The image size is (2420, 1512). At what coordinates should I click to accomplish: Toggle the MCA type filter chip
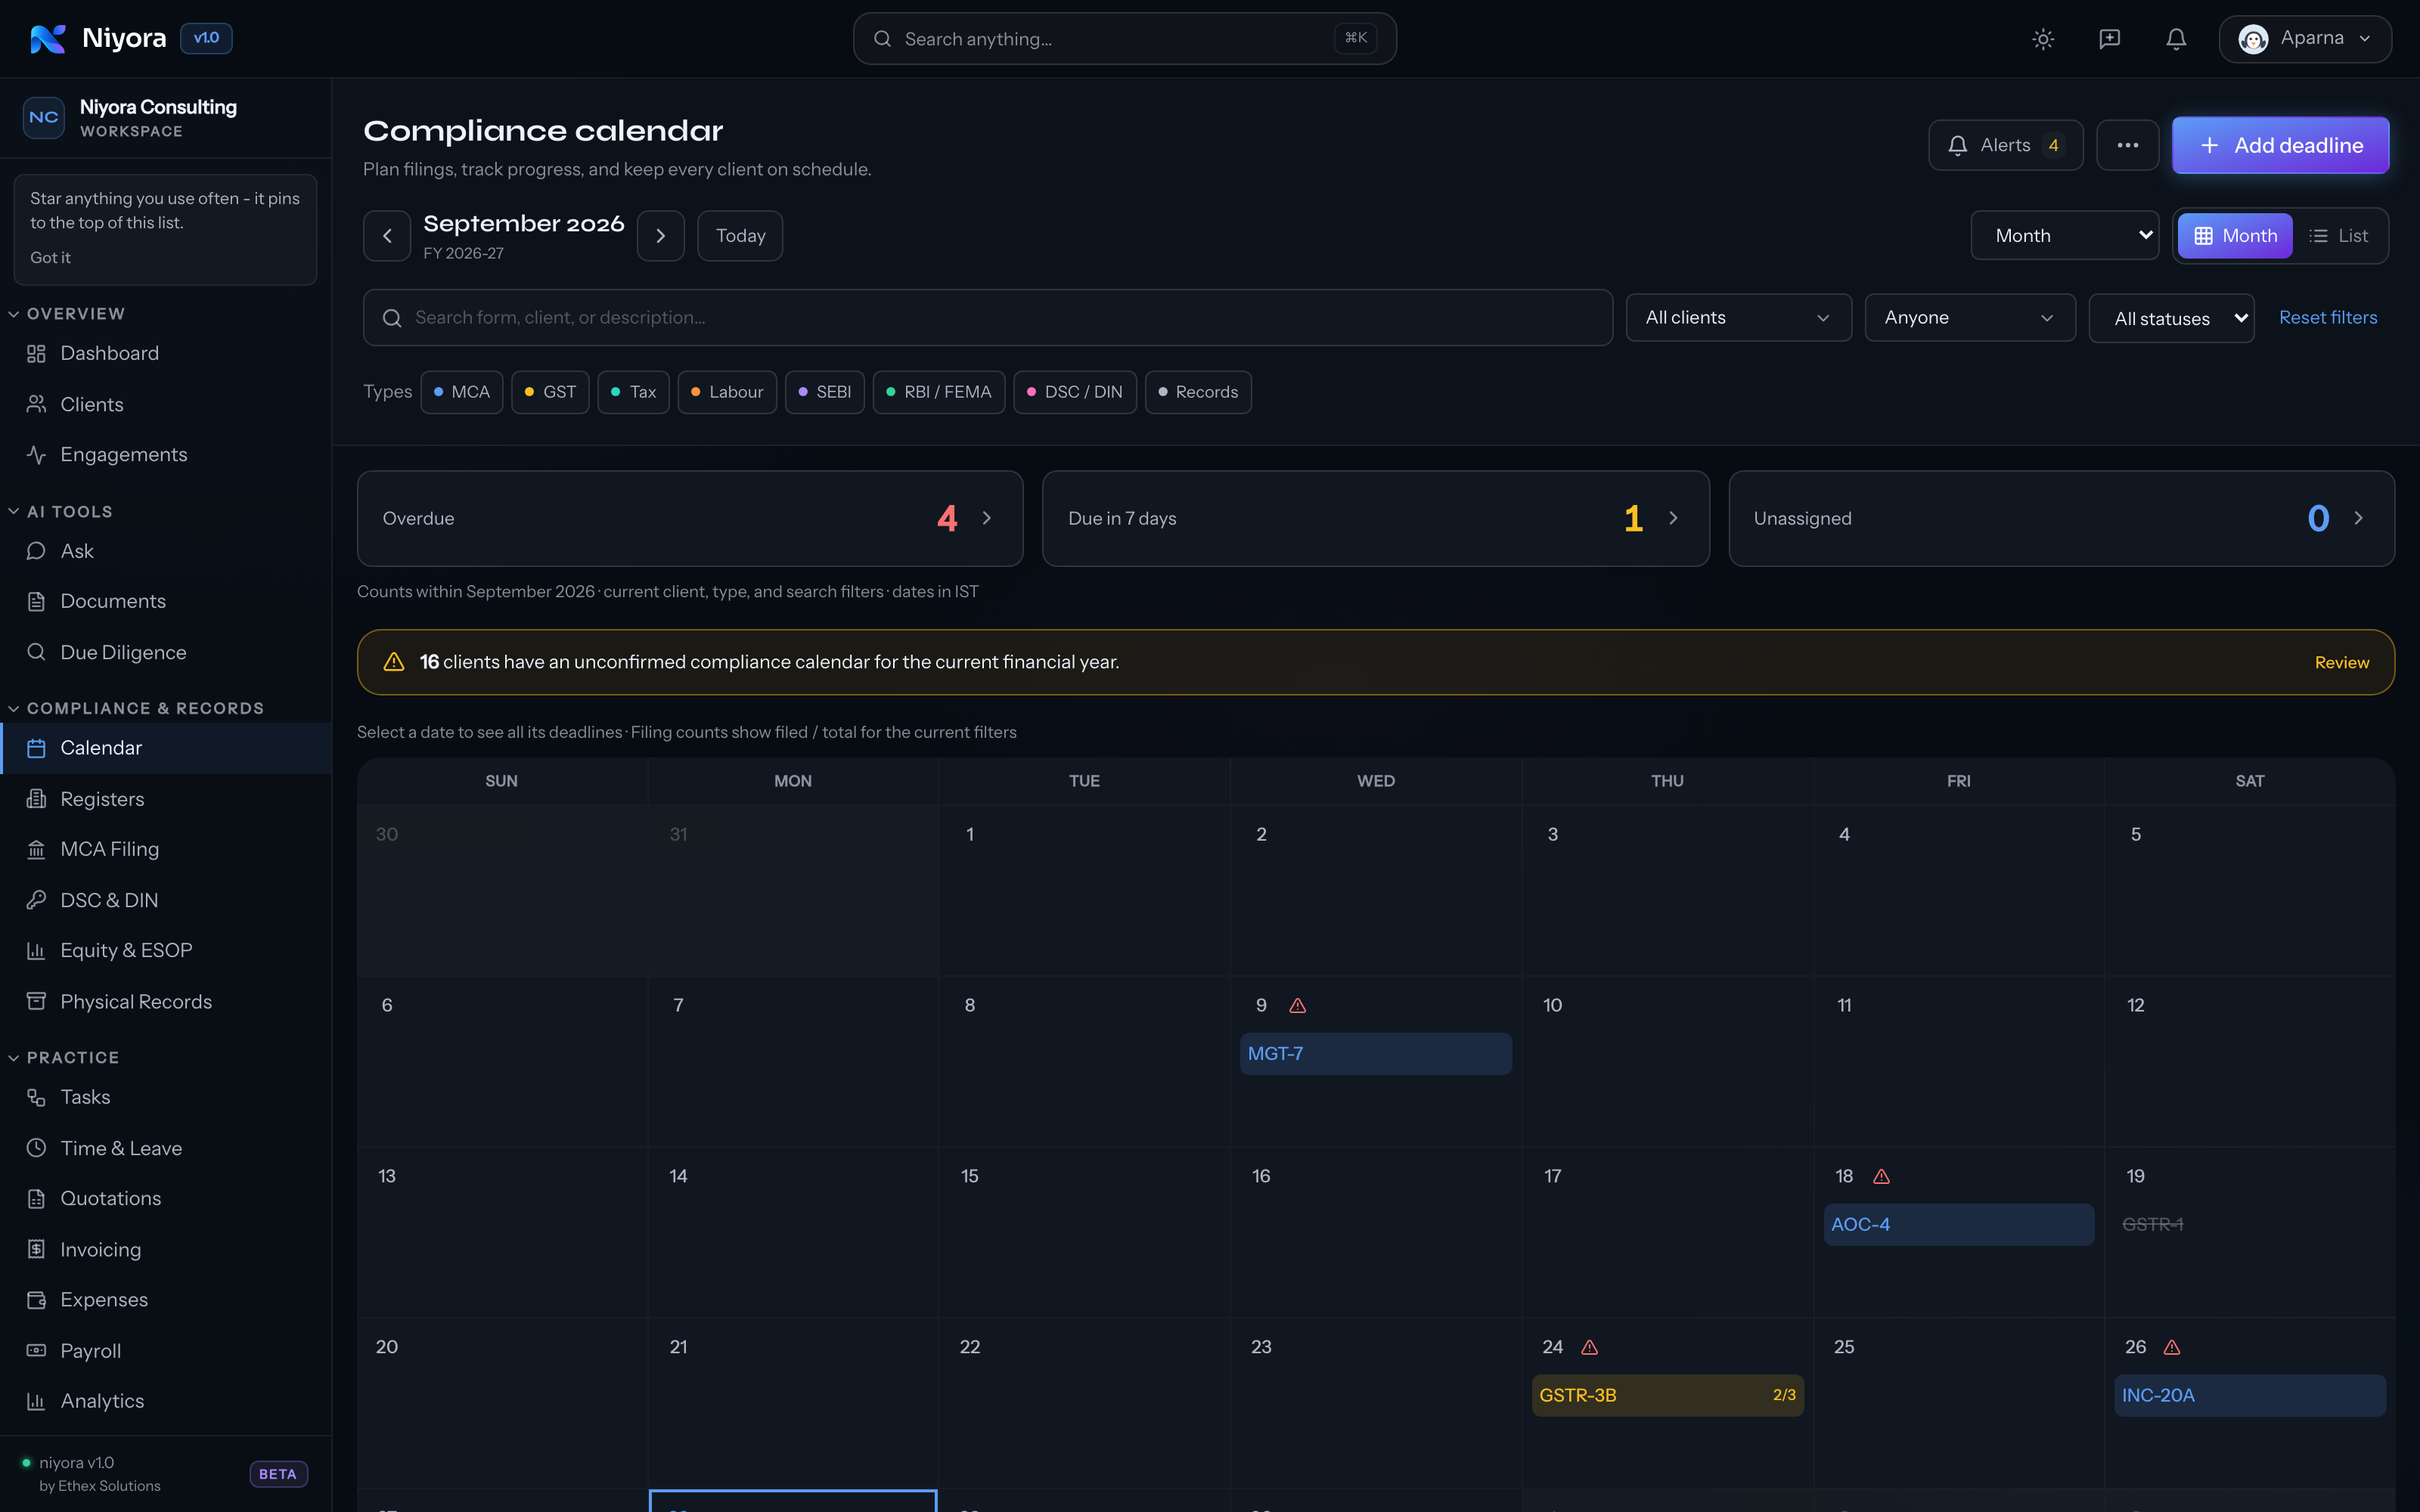click(x=461, y=392)
